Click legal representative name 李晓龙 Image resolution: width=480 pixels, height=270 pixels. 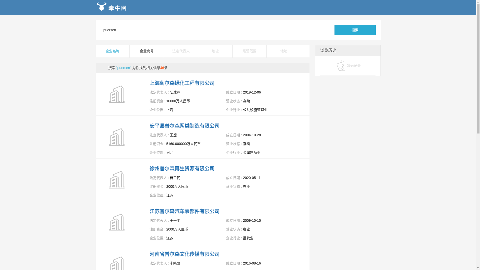[175, 263]
